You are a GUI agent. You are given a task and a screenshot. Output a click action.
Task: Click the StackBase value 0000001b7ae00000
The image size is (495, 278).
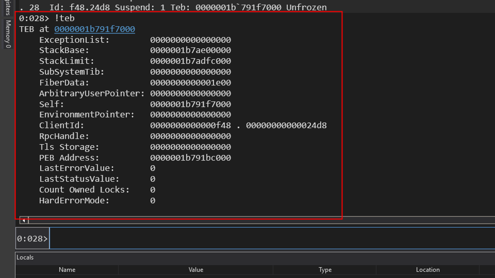[191, 50]
